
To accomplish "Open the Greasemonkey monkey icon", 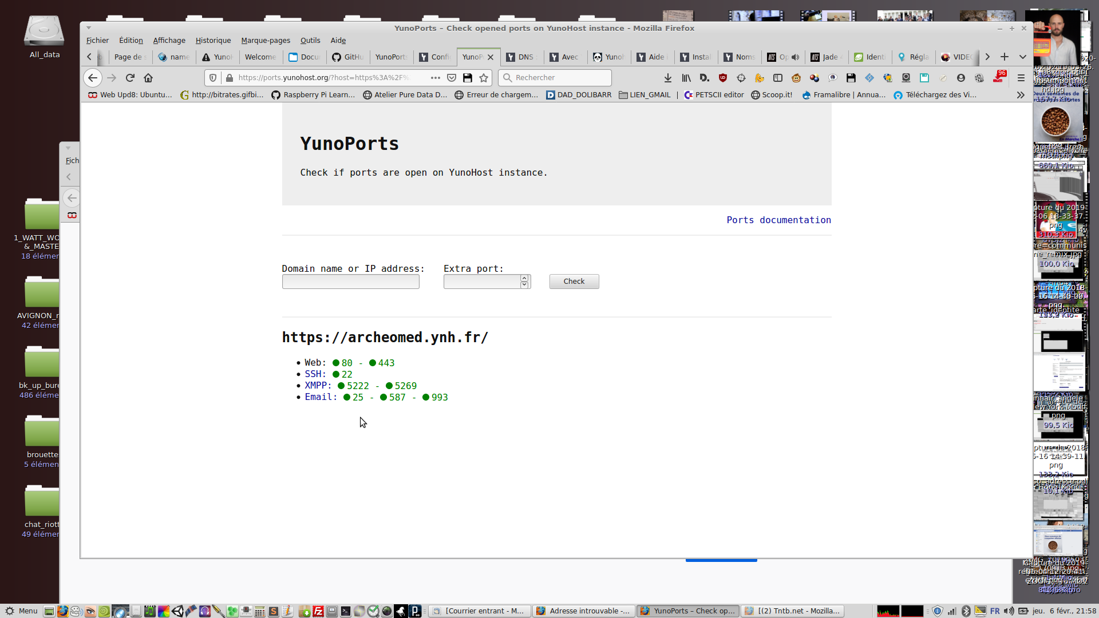I will (x=796, y=78).
